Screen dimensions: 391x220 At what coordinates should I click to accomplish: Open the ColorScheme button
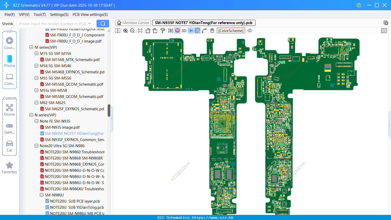[231, 31]
